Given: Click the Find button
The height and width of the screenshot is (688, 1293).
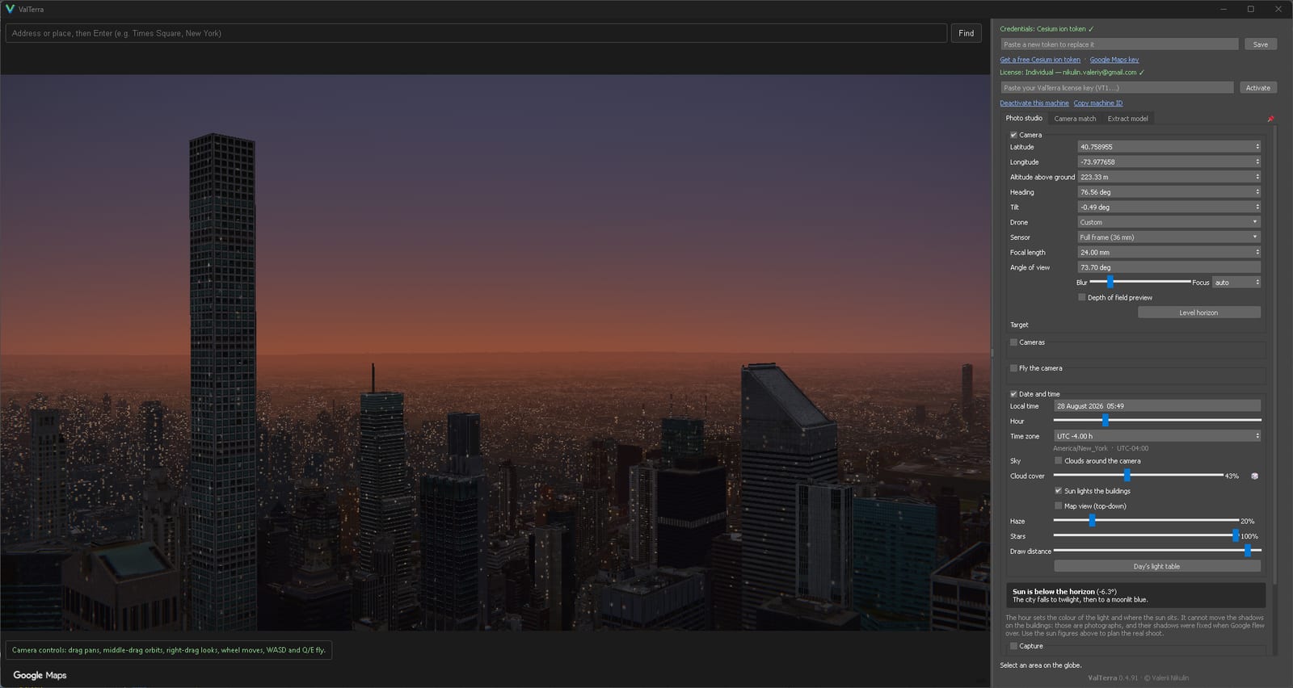Looking at the screenshot, I should tap(967, 33).
